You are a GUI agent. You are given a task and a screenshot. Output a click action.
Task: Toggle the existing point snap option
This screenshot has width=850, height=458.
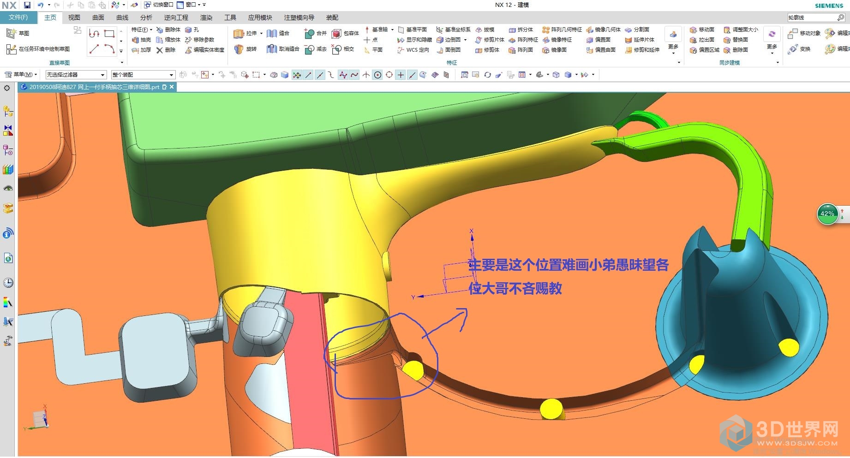coord(401,75)
